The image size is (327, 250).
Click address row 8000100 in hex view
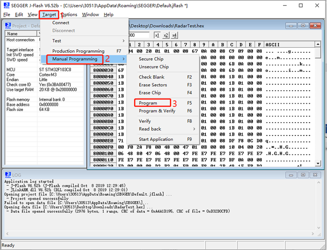click(x=103, y=154)
